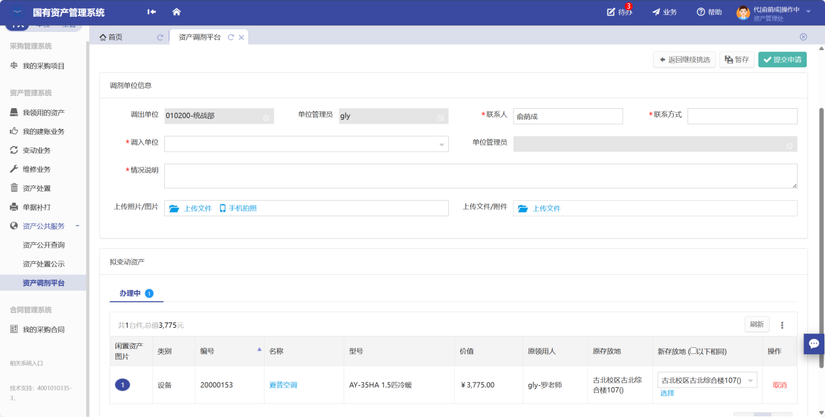Open 资产处置公示 in the sidebar
825x417 pixels.
tap(44, 264)
